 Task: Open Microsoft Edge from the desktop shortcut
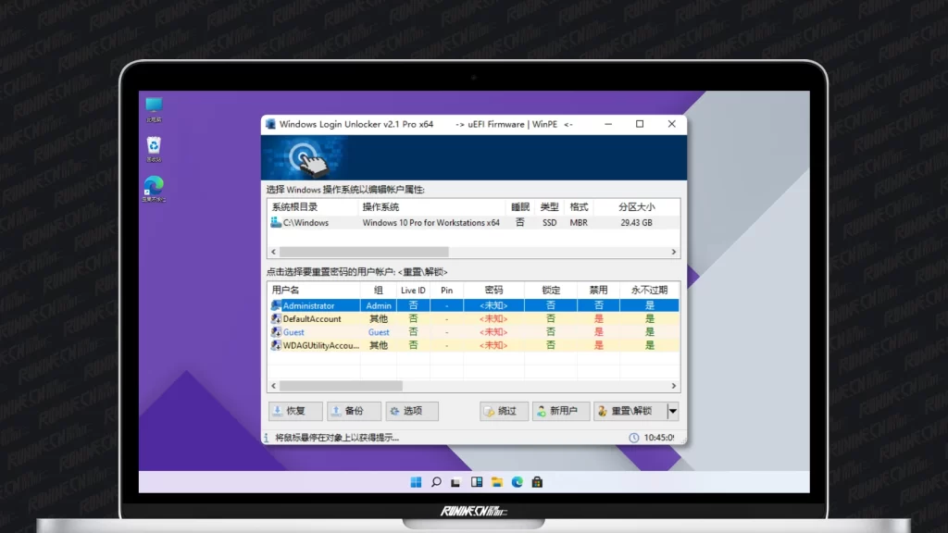pyautogui.click(x=154, y=186)
